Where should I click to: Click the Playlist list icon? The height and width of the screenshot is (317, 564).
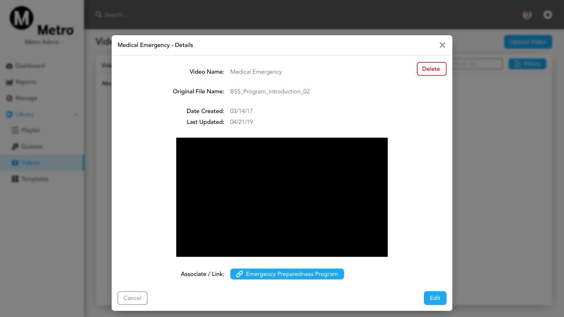tap(15, 130)
